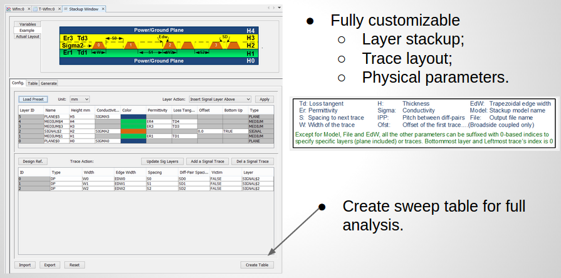Click Add a Signal Trace
561x278 pixels.
point(207,162)
